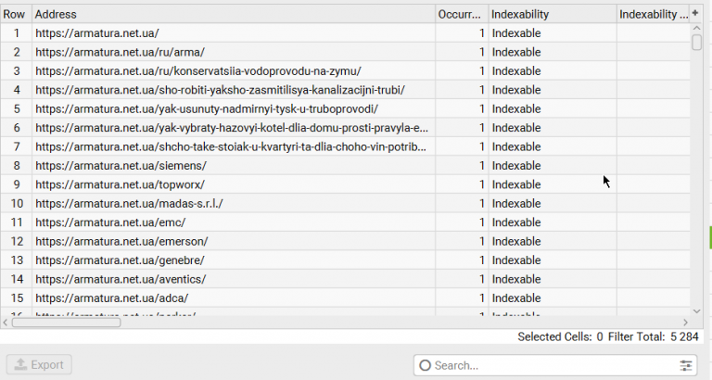The width and height of the screenshot is (712, 380).
Task: Open the search filter options icon
Action: [686, 365]
